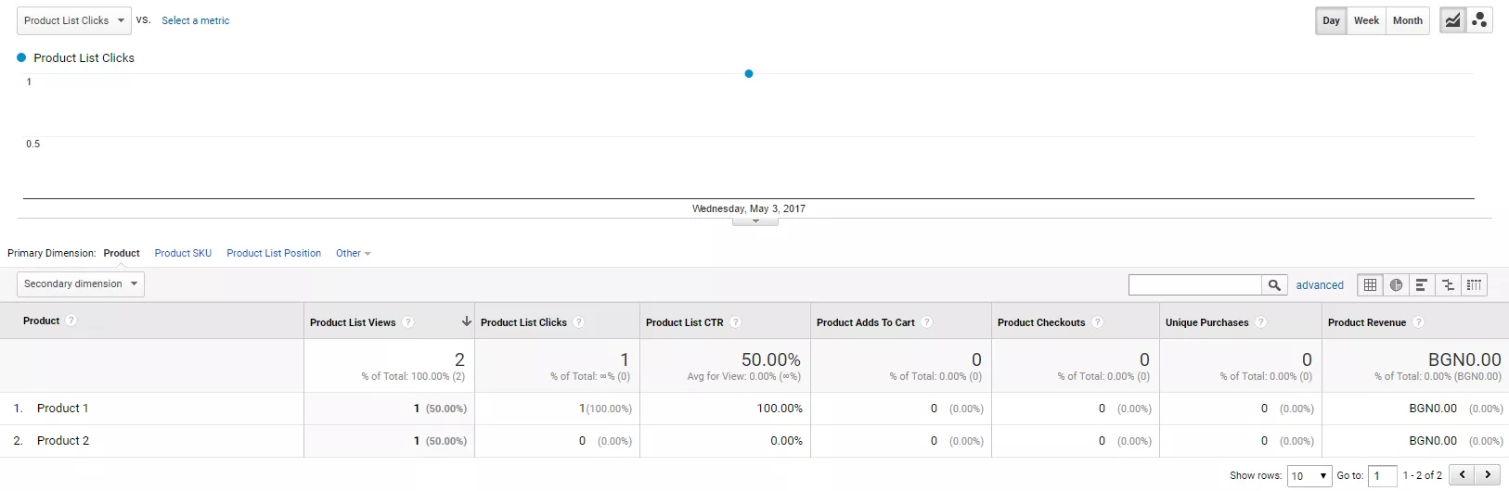Select the Comparison view icon
1509x491 pixels.
click(1448, 285)
